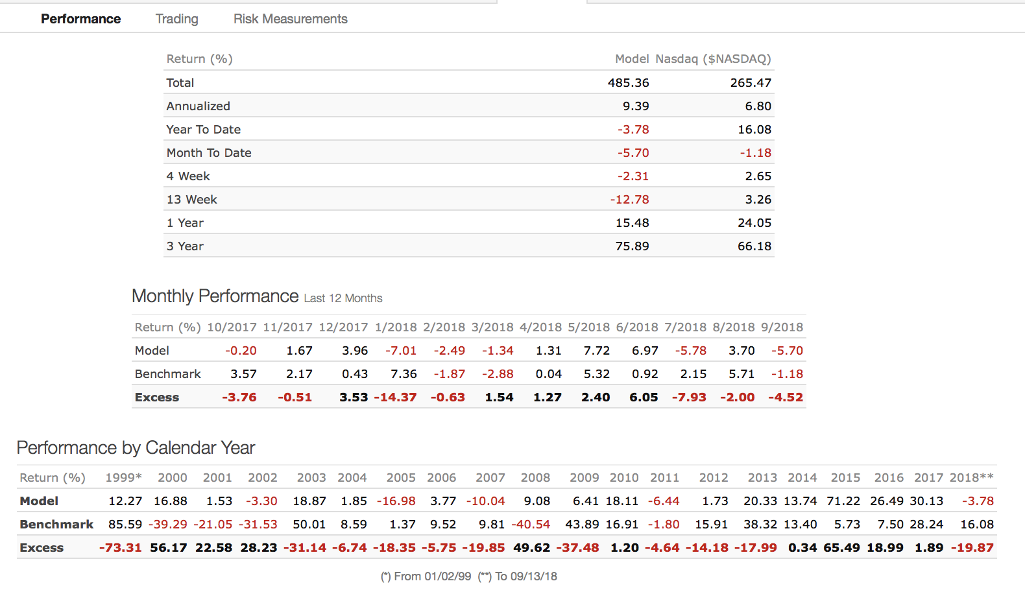The height and width of the screenshot is (603, 1025).
Task: Select the Annualized row label
Action: 198,106
